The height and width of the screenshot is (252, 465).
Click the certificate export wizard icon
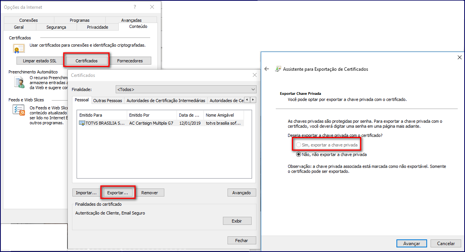(278, 69)
